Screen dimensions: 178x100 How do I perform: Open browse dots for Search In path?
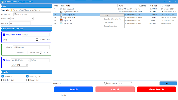pyautogui.click(x=50, y=10)
